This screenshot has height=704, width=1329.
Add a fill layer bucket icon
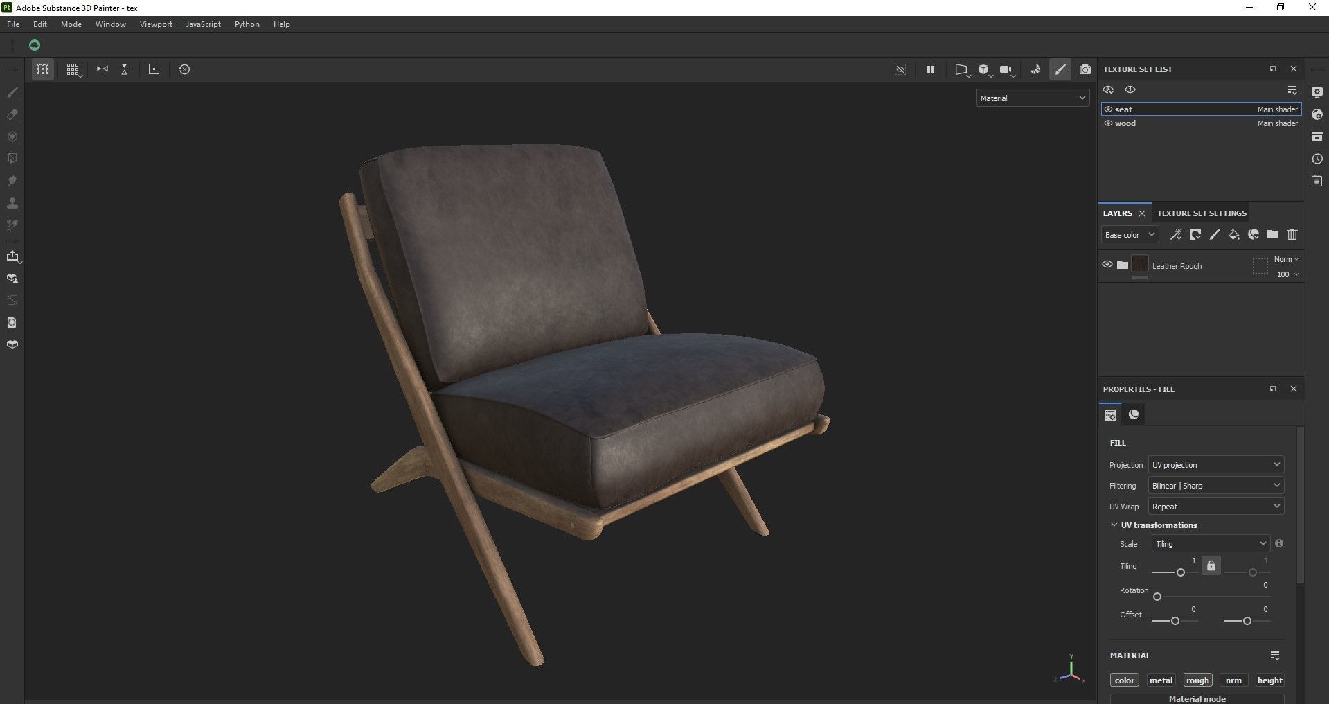point(1234,235)
